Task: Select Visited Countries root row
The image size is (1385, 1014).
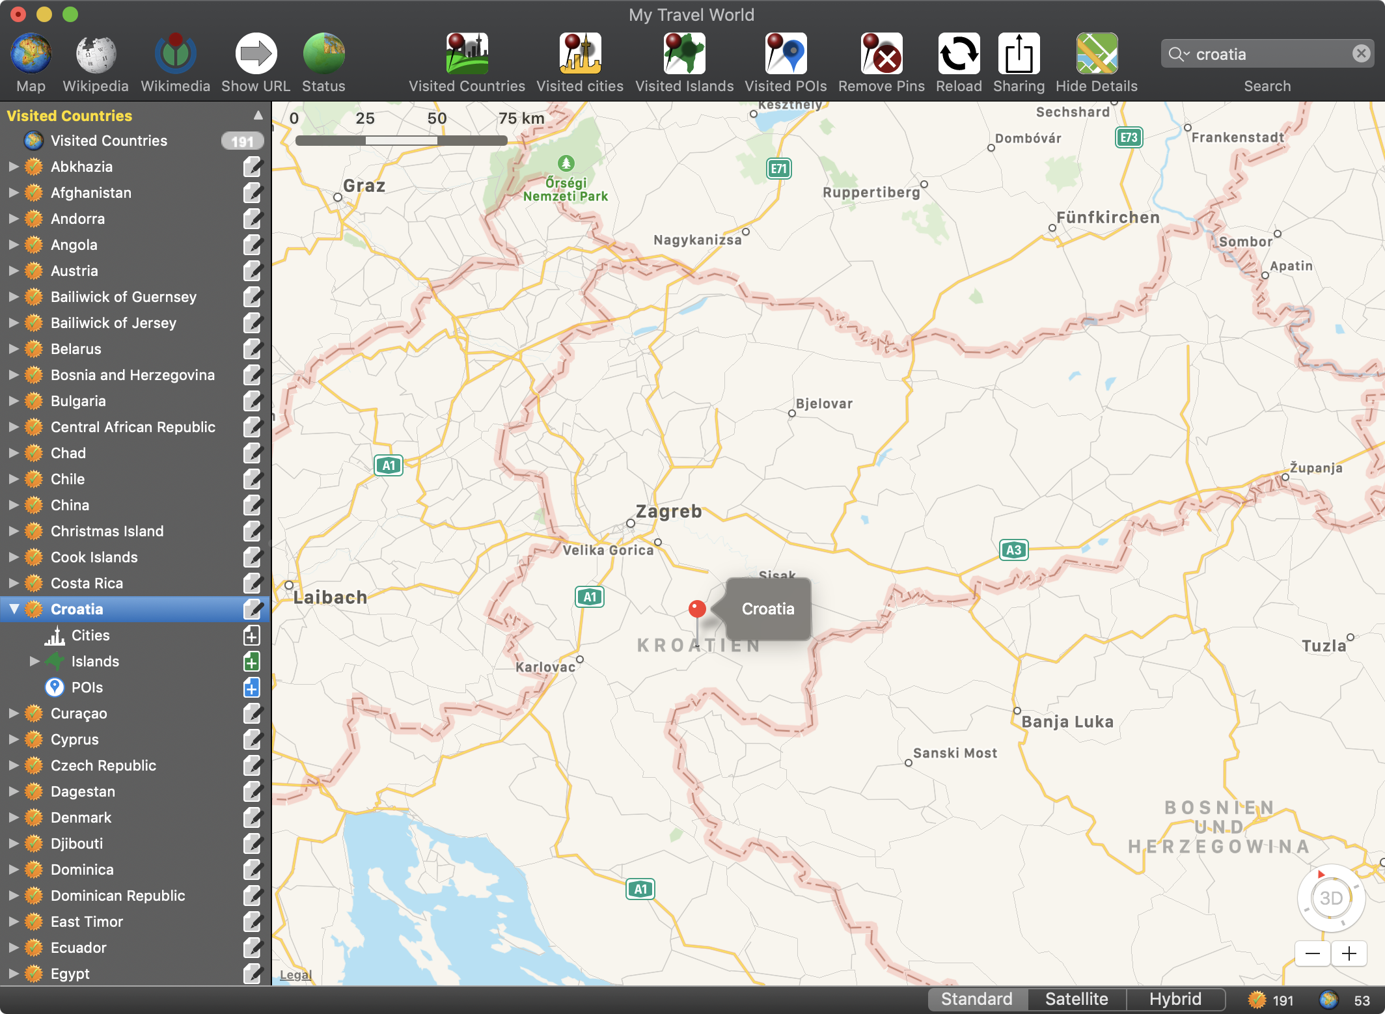Action: coord(135,141)
